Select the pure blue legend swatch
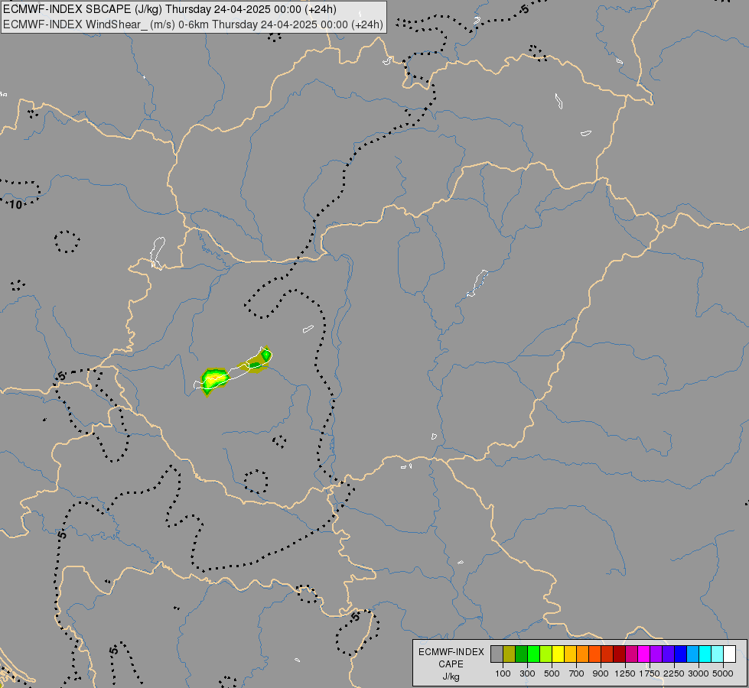 click(681, 654)
